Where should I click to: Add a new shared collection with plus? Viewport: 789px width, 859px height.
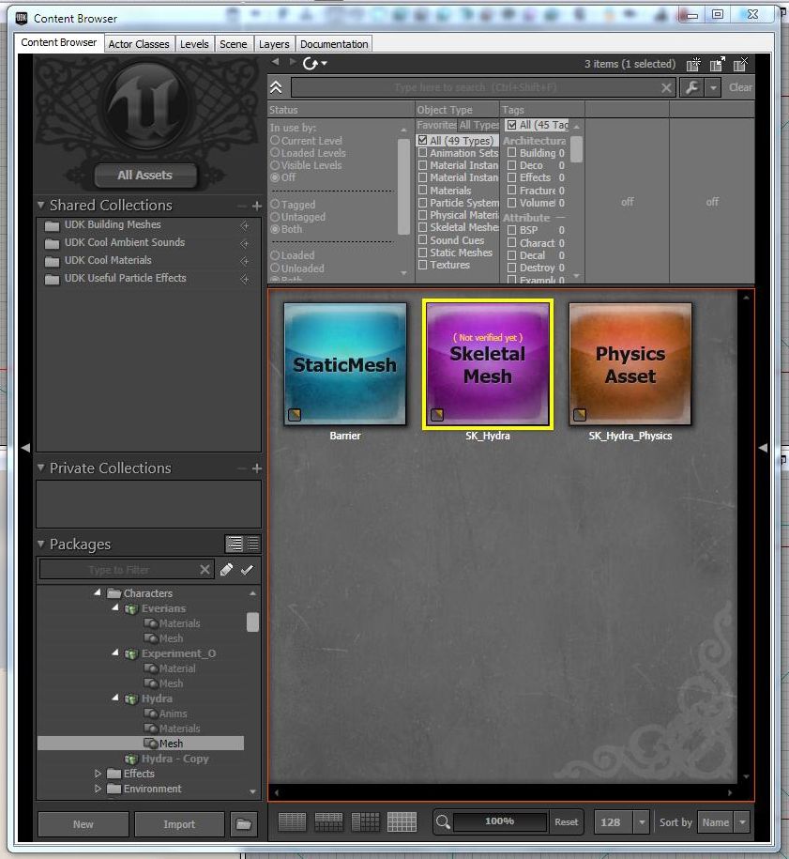point(256,206)
